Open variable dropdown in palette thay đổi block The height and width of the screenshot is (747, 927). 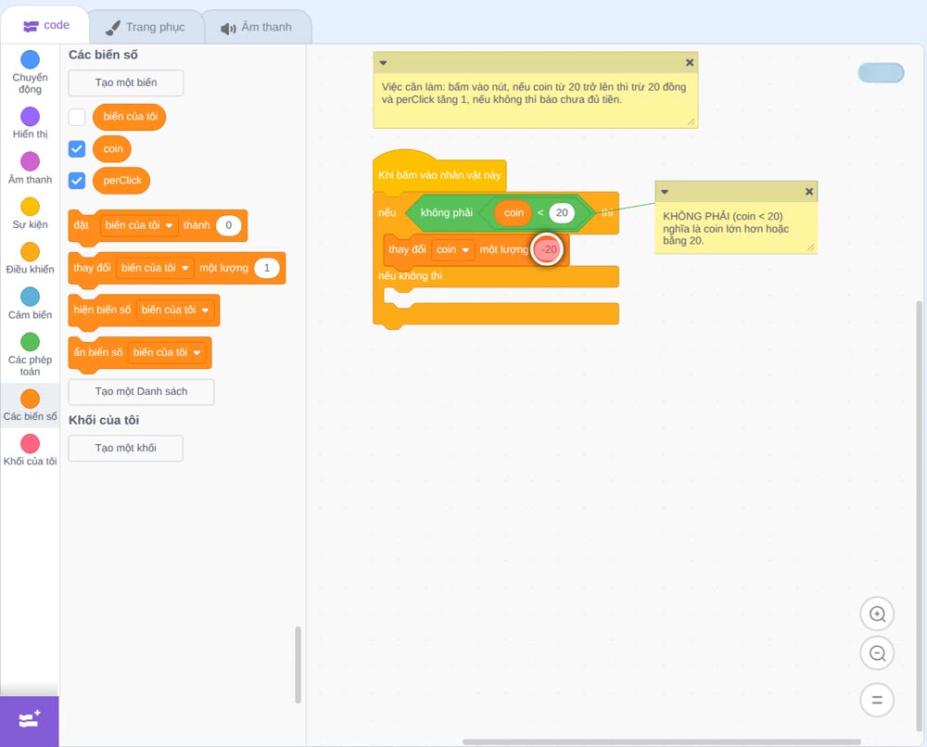[155, 268]
